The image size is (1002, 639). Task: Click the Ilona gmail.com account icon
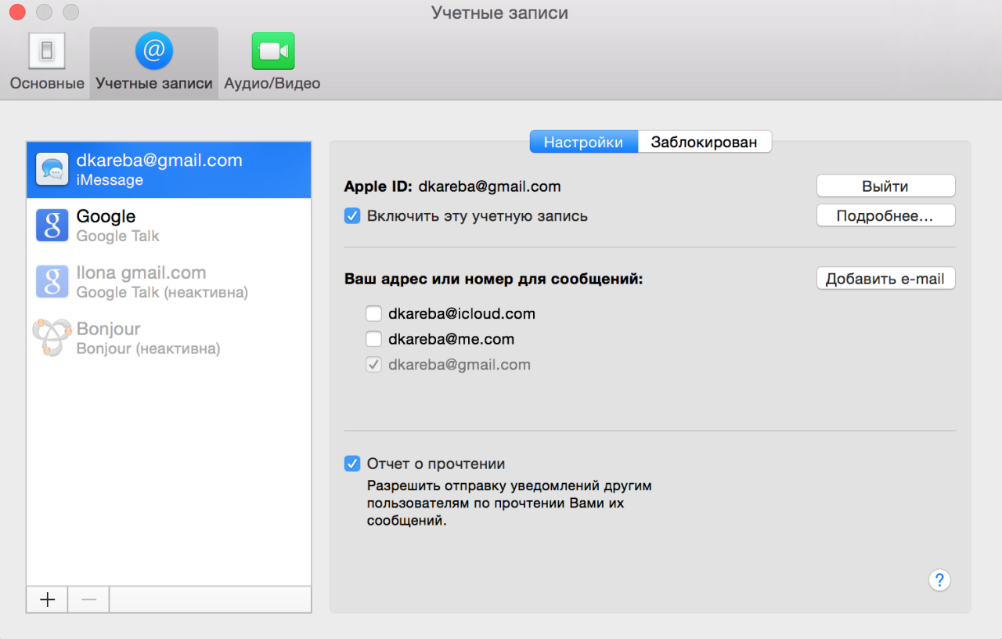pyautogui.click(x=52, y=282)
